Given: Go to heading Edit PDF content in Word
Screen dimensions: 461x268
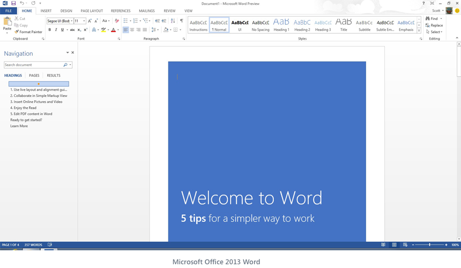Looking at the screenshot, I should [31, 114].
